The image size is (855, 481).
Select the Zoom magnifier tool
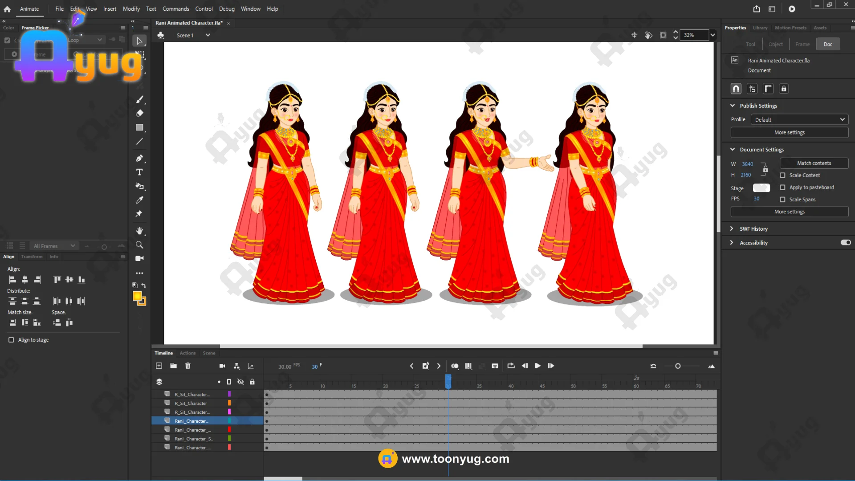pos(139,245)
